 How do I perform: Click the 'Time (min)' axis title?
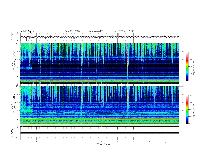click(x=104, y=144)
